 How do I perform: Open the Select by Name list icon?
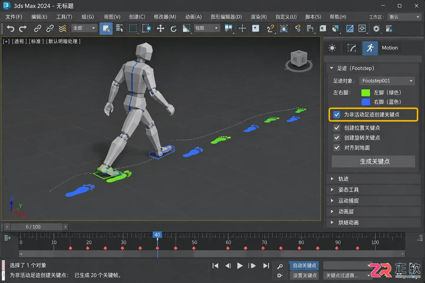pyautogui.click(x=120, y=29)
